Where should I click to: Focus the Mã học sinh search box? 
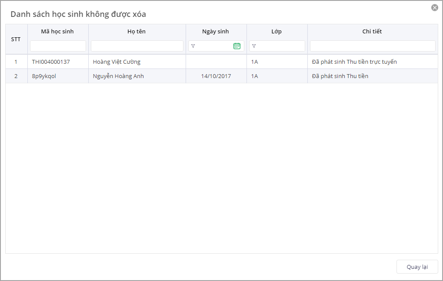[x=58, y=46]
